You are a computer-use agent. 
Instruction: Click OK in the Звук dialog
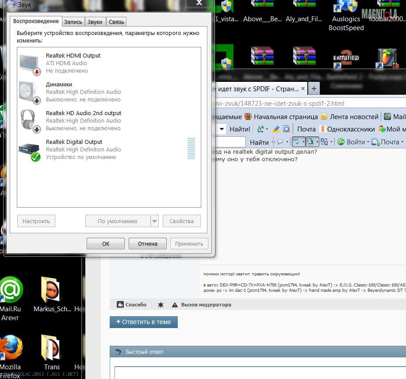(106, 244)
